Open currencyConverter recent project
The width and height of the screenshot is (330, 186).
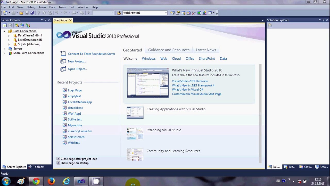(x=80, y=131)
